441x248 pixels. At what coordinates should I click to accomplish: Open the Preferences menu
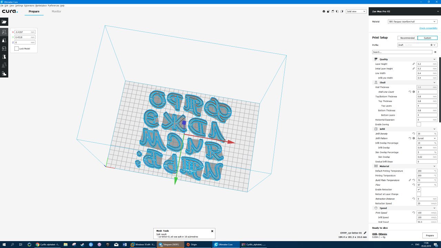[x=53, y=6]
